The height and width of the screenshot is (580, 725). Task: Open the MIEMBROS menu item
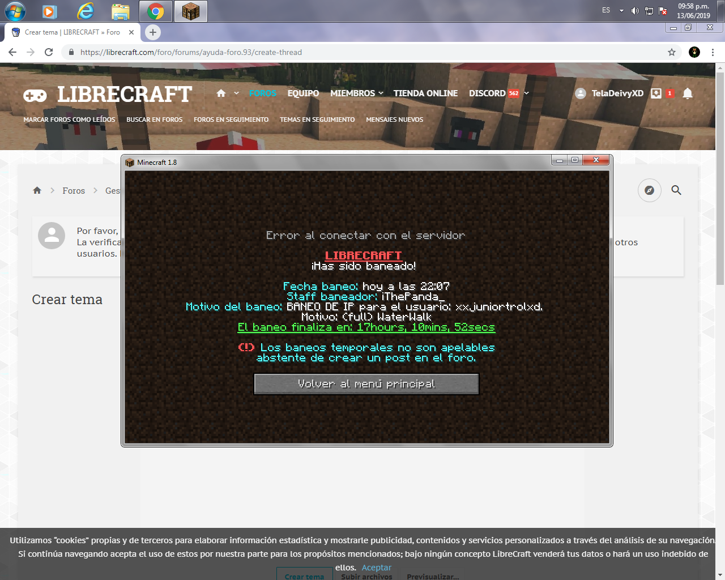click(x=352, y=93)
